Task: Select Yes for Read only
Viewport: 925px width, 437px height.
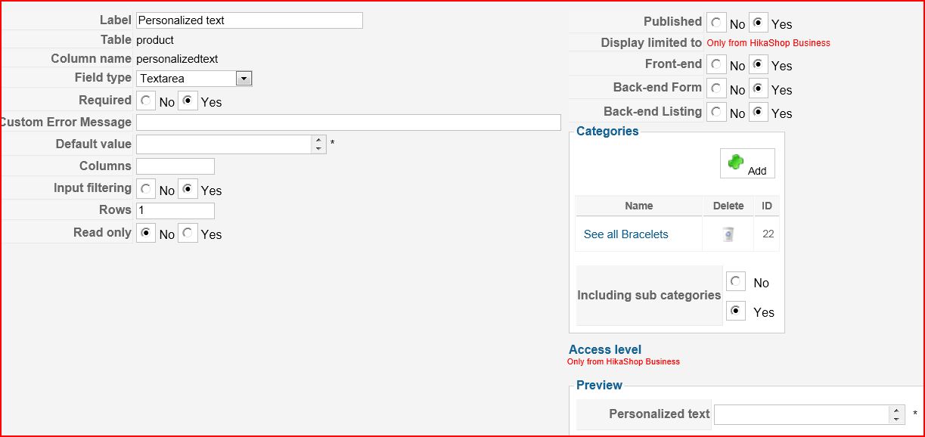Action: pyautogui.click(x=188, y=234)
